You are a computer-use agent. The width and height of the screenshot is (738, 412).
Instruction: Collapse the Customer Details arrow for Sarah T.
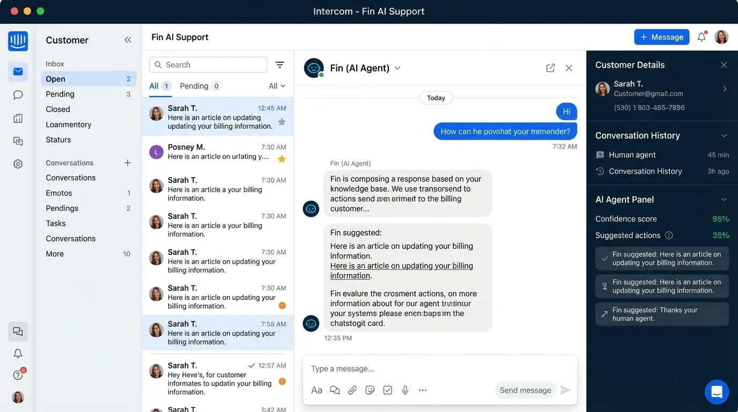725,89
